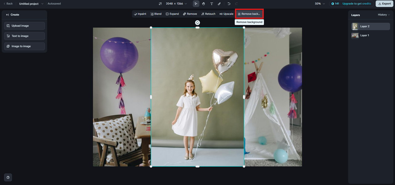Click the rotate handle above selected image
The image size is (395, 185).
click(x=197, y=23)
